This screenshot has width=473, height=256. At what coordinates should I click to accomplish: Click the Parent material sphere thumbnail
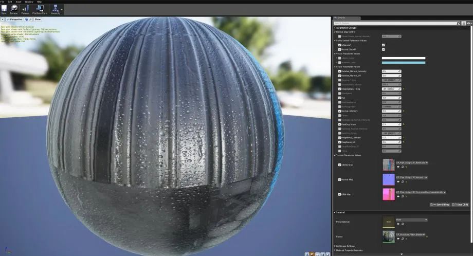(x=389, y=236)
